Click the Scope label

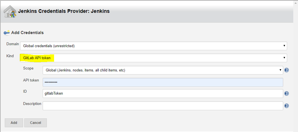click(28, 68)
